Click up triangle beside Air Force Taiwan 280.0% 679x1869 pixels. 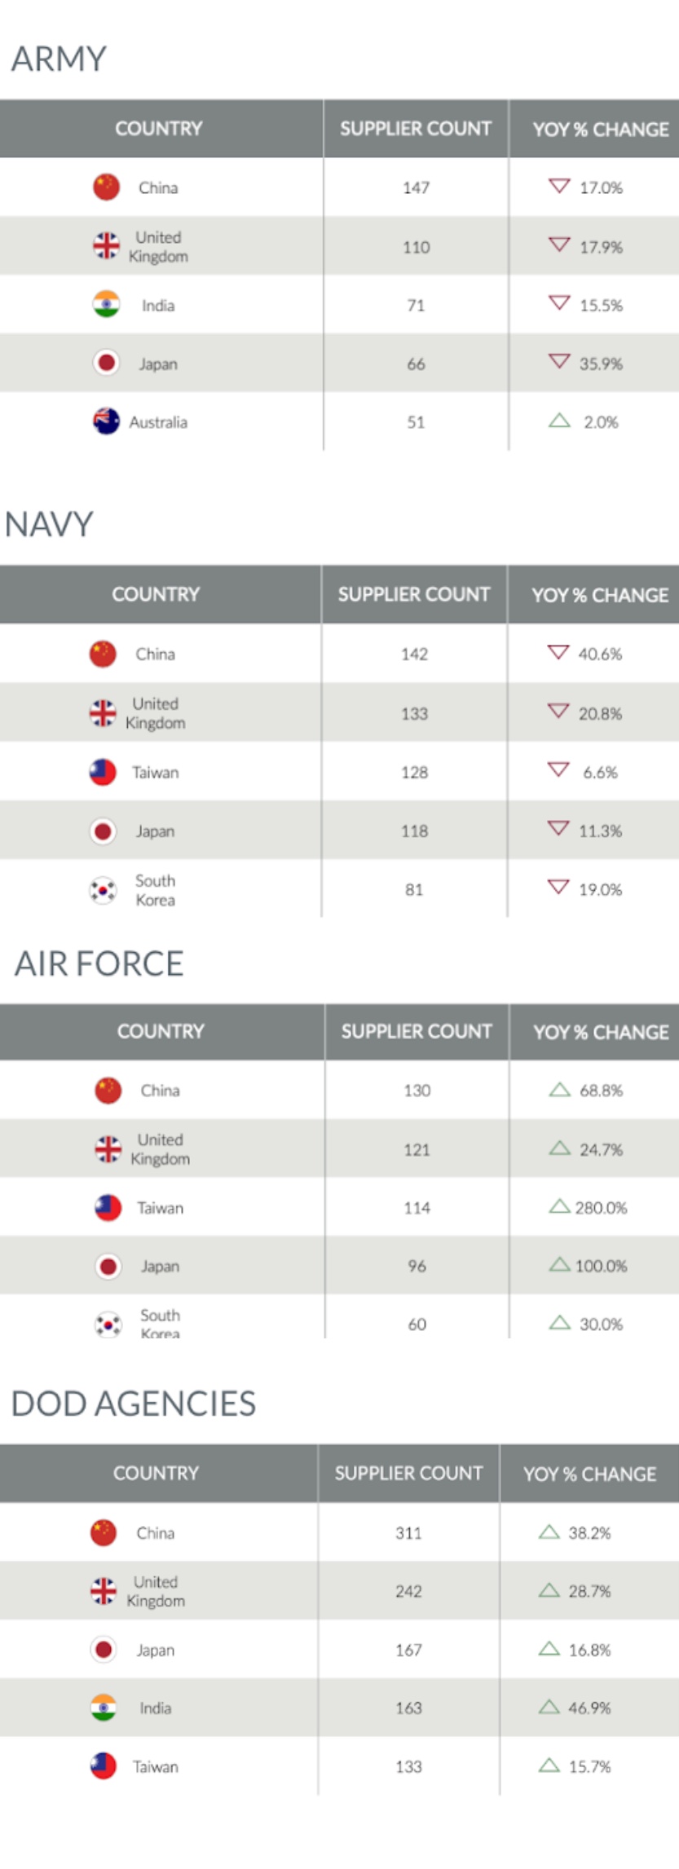point(559,1206)
